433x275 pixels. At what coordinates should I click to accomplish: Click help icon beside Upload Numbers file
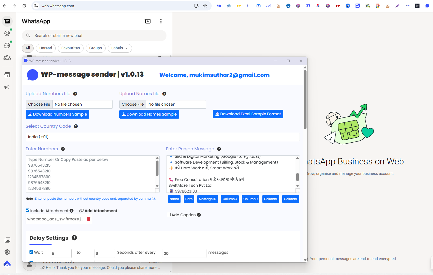point(75,94)
